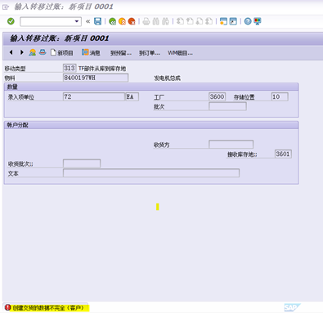Viewport: 323px width, 313px height.
Task: Open Help with the blue question icon
Action: tap(248, 21)
